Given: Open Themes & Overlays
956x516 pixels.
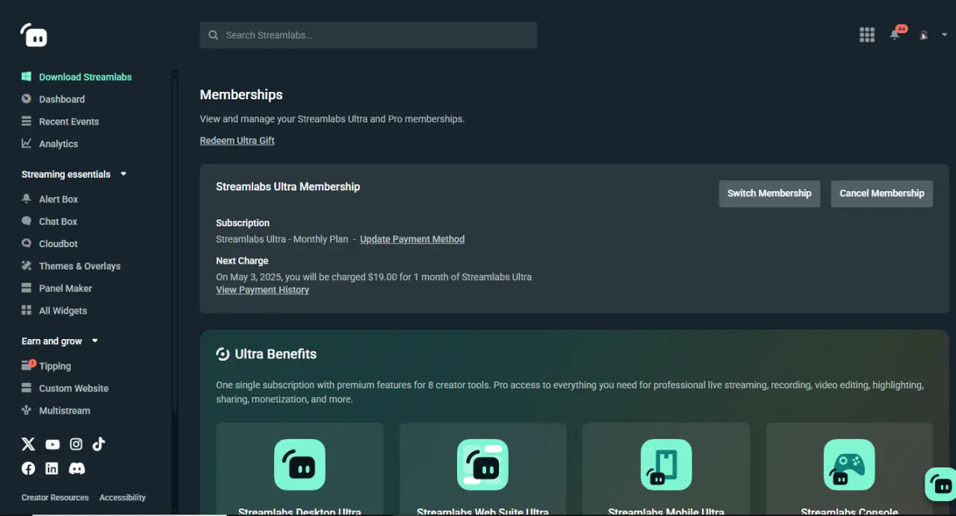Looking at the screenshot, I should click(x=80, y=267).
